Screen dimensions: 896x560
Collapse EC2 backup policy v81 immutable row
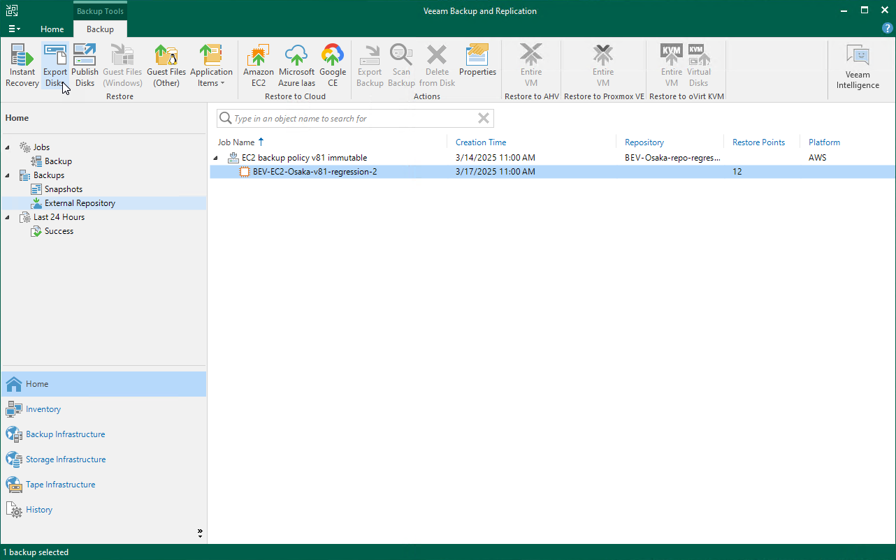tap(216, 158)
